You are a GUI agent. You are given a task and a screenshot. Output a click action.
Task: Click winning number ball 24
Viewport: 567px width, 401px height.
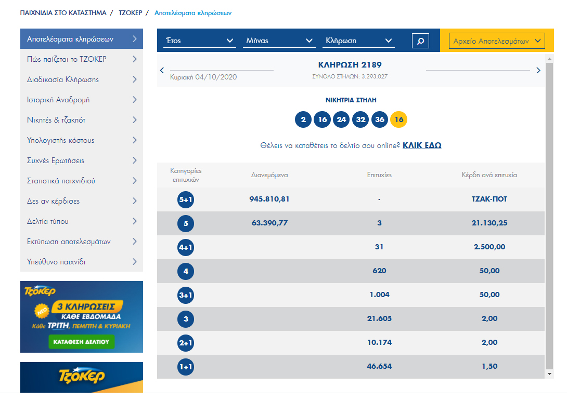341,119
